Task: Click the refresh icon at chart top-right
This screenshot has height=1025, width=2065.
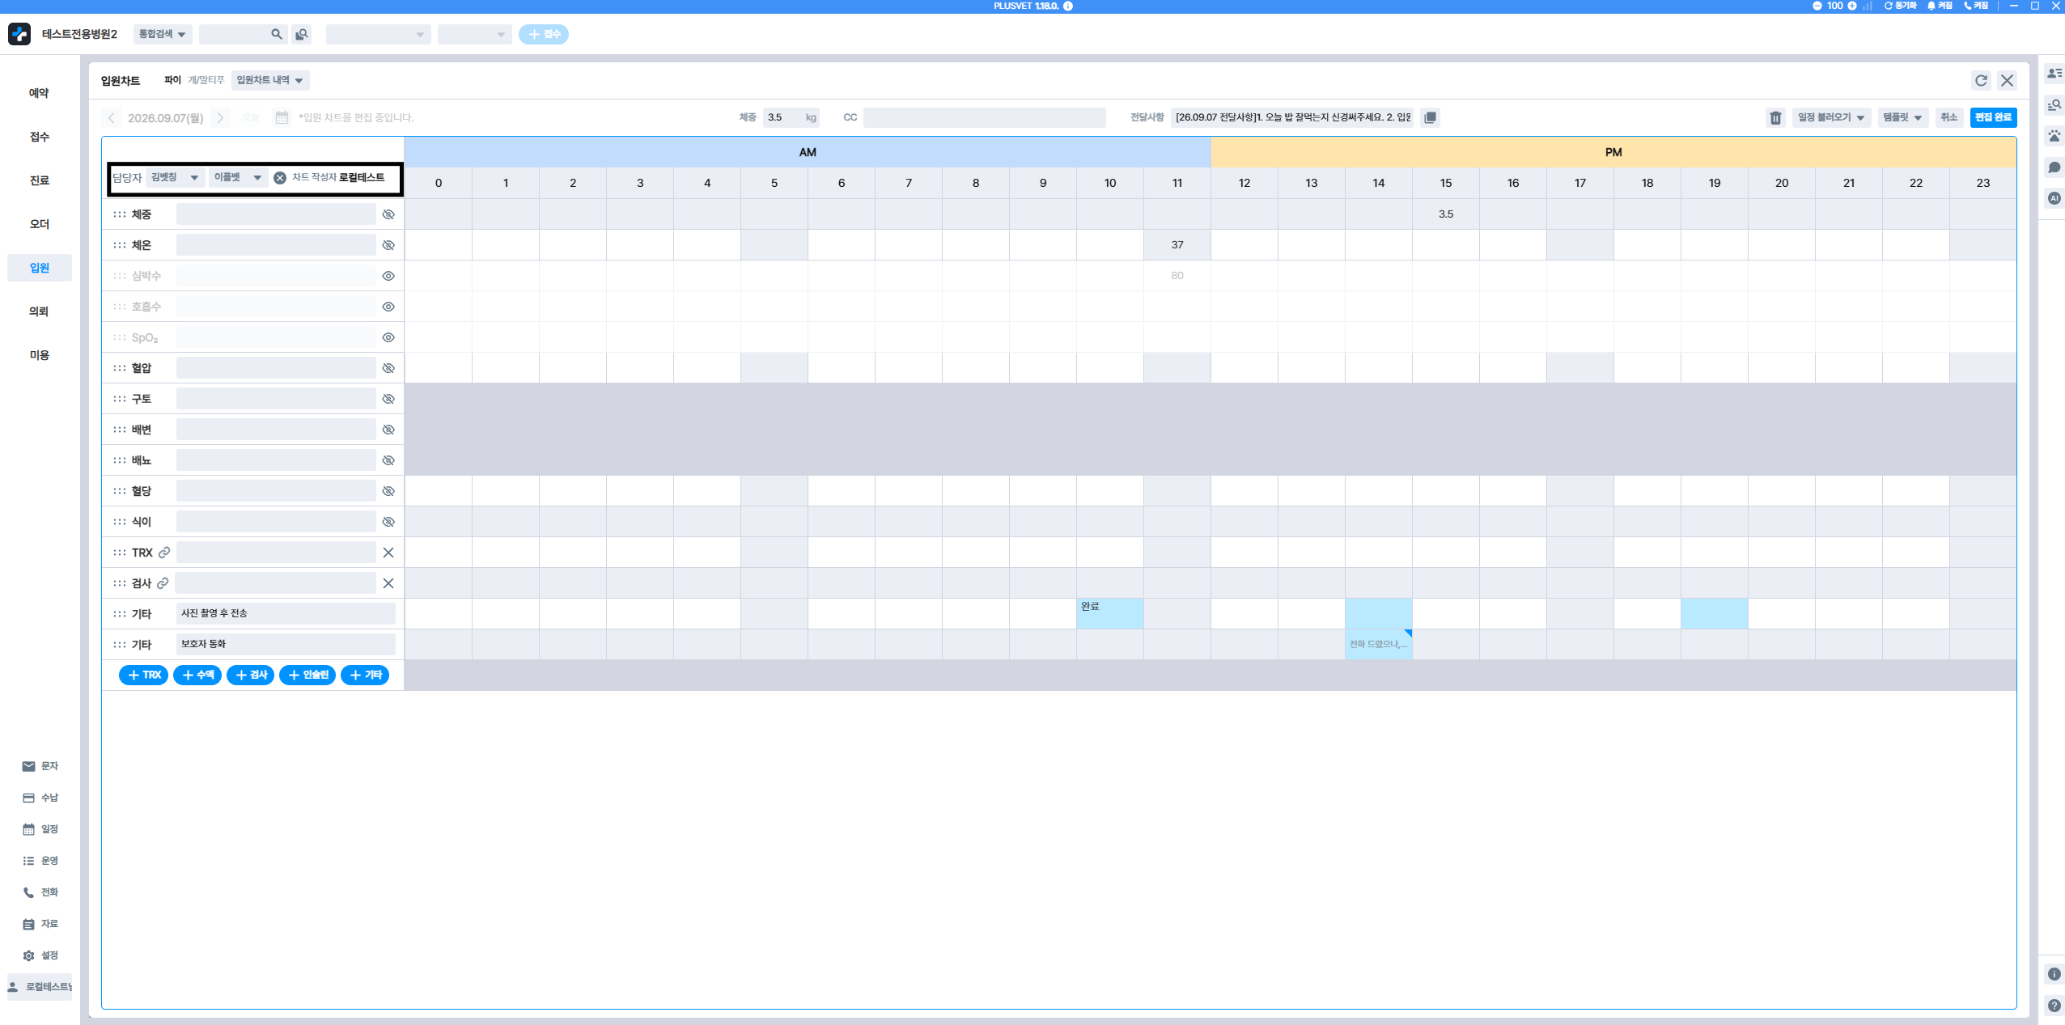Action: [x=1981, y=81]
